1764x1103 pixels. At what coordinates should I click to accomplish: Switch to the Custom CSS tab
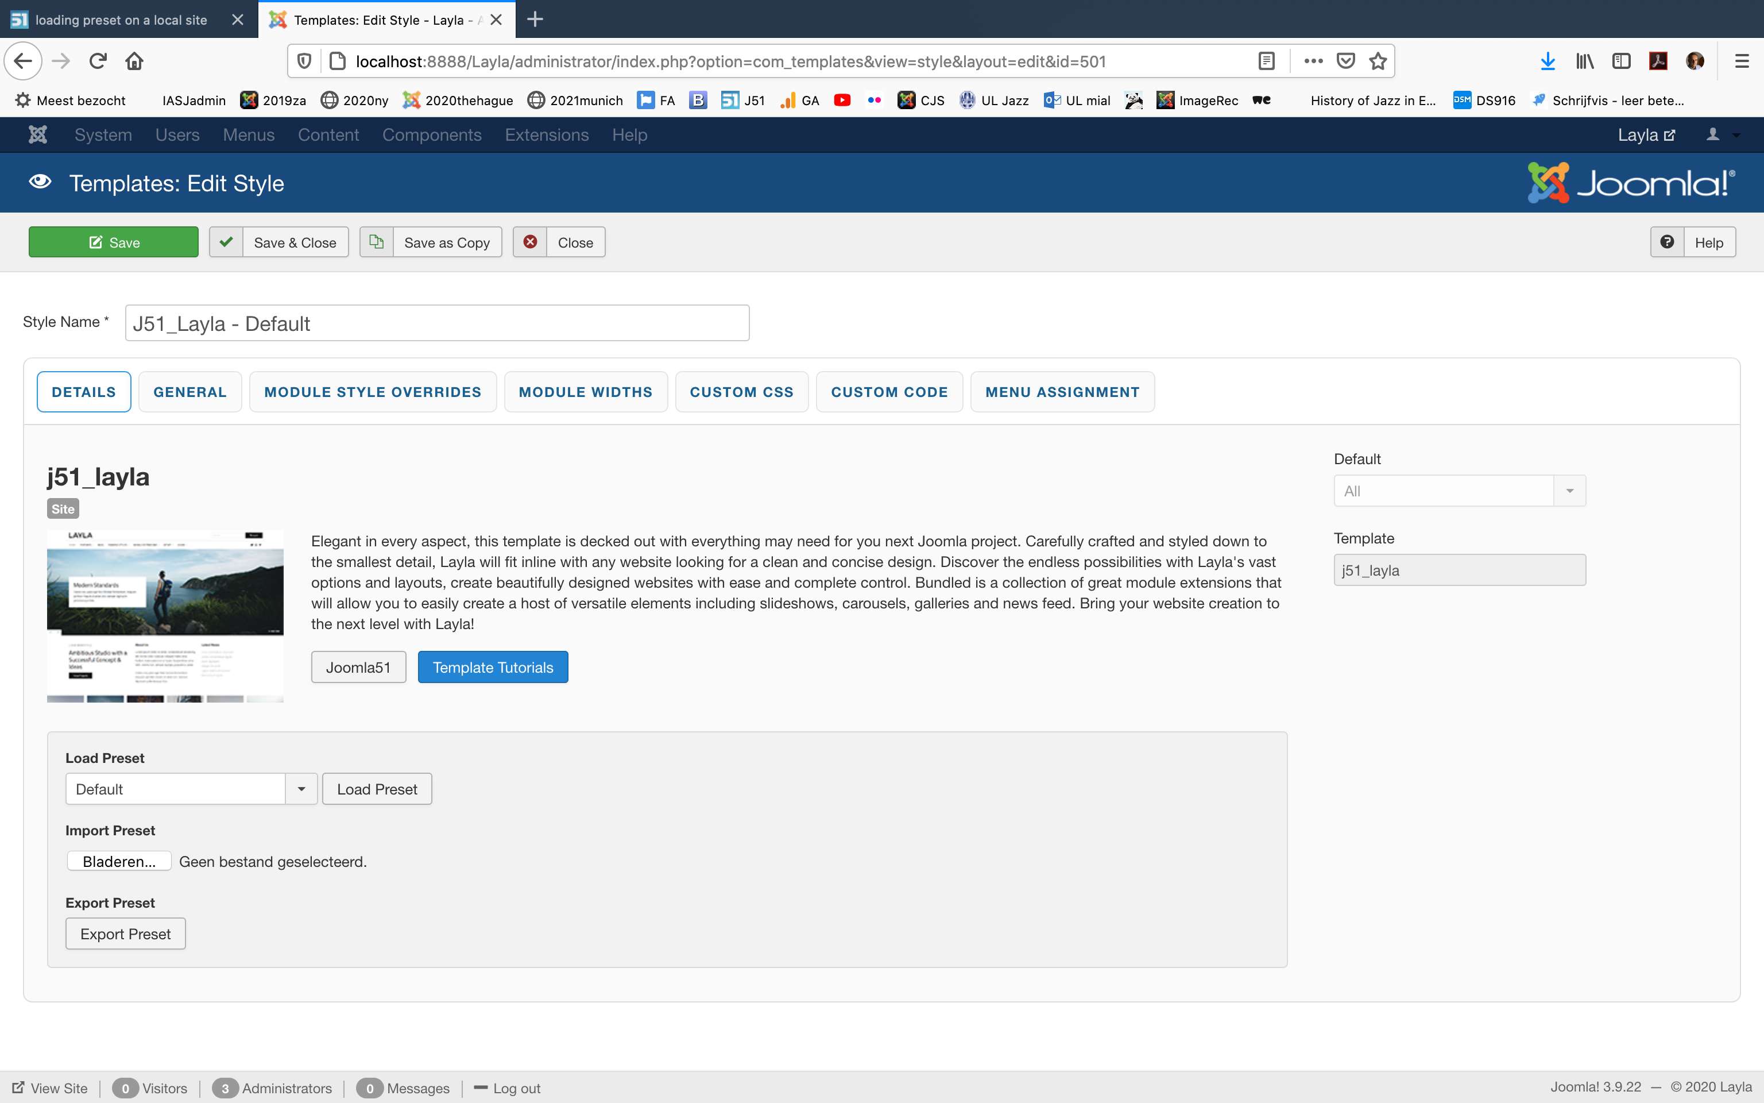[741, 392]
